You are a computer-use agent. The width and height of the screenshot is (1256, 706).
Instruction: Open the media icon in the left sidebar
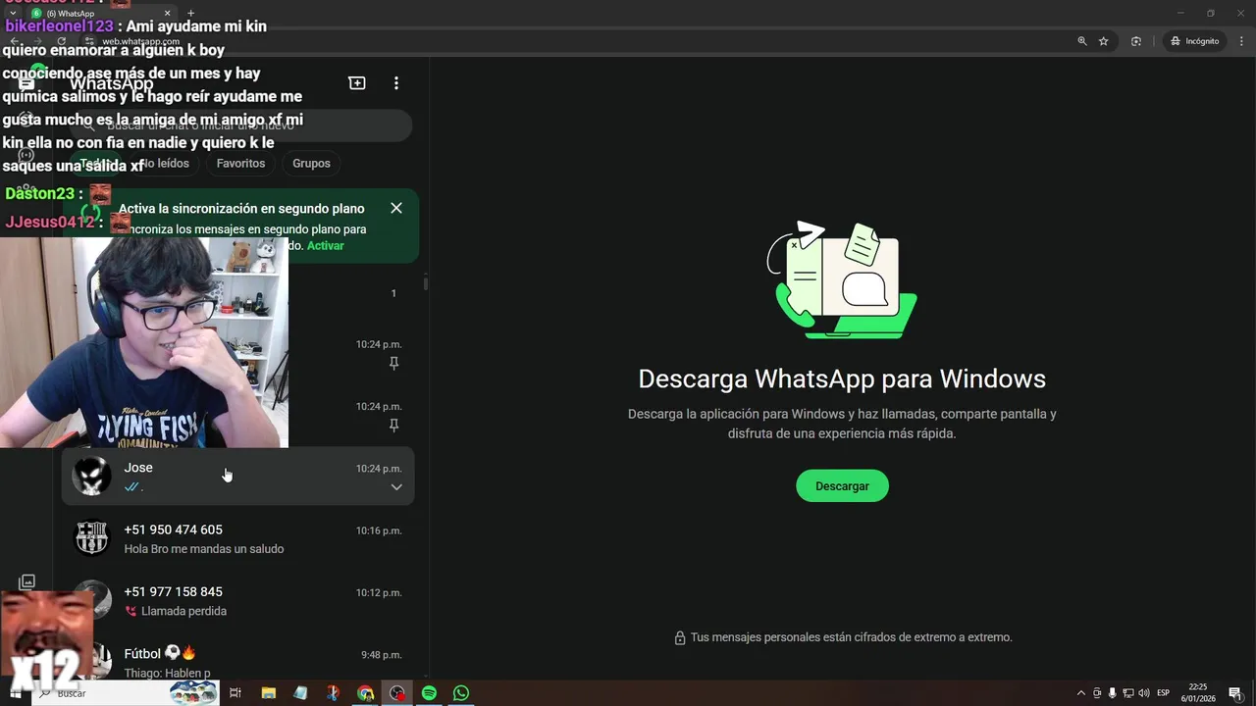(x=26, y=582)
